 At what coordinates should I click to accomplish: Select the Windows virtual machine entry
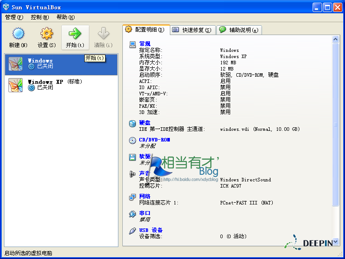[x=40, y=61]
